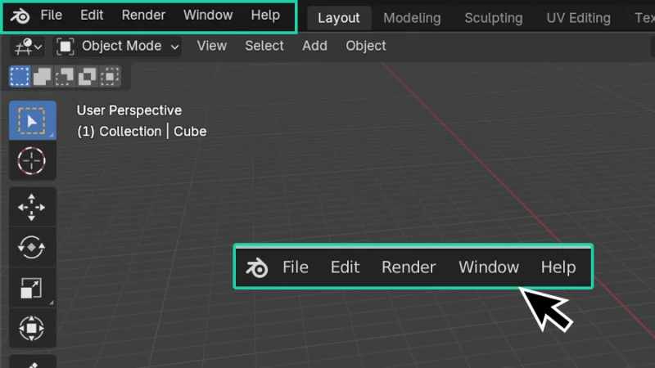Select the Scale tool
Screen dimensions: 655x368
pyautogui.click(x=32, y=288)
